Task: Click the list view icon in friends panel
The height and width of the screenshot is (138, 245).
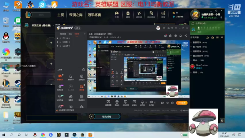Action: click(x=217, y=37)
